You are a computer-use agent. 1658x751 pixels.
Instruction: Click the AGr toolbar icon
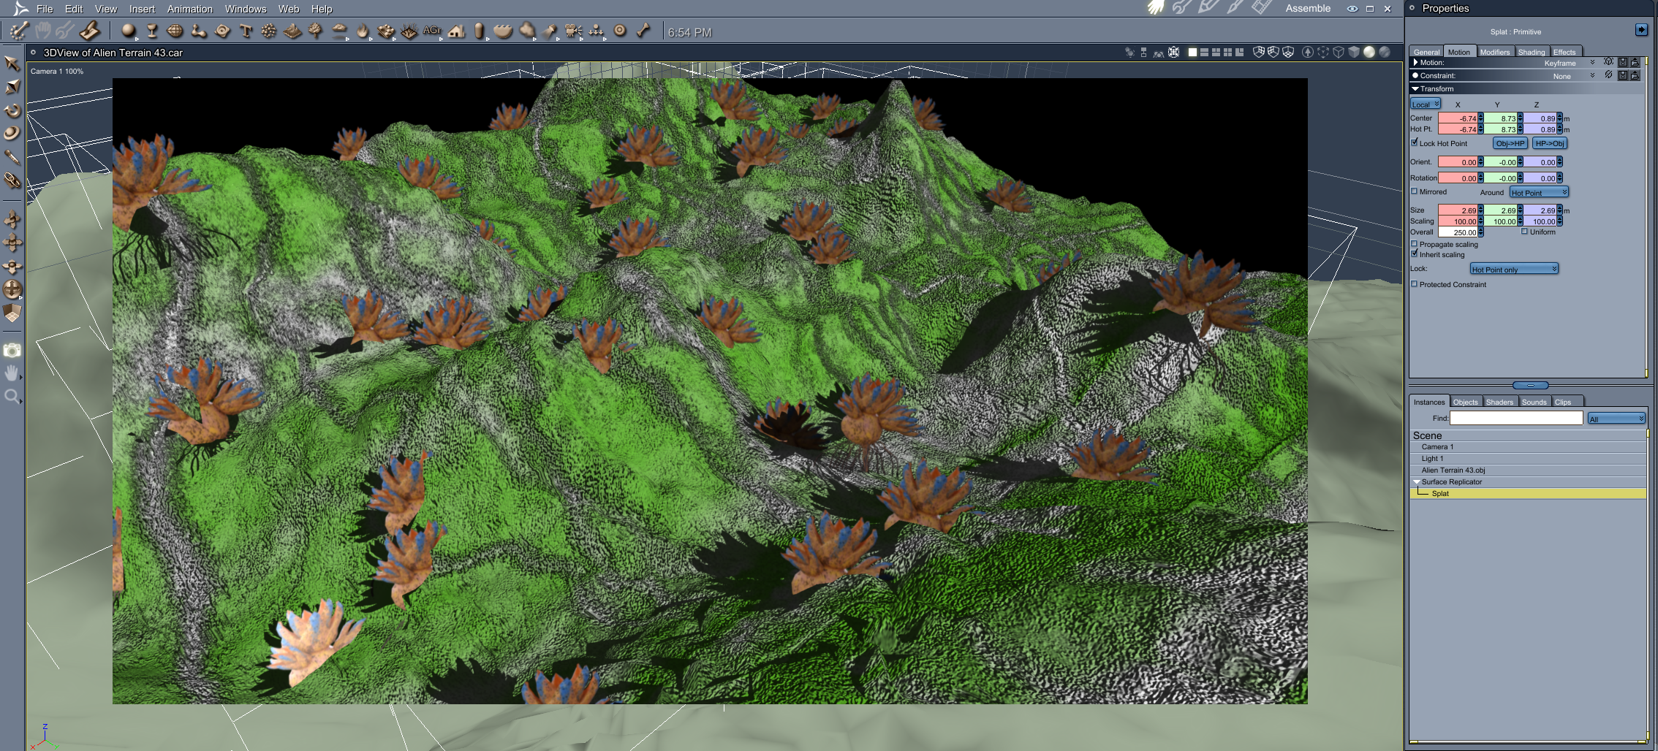coord(432,31)
